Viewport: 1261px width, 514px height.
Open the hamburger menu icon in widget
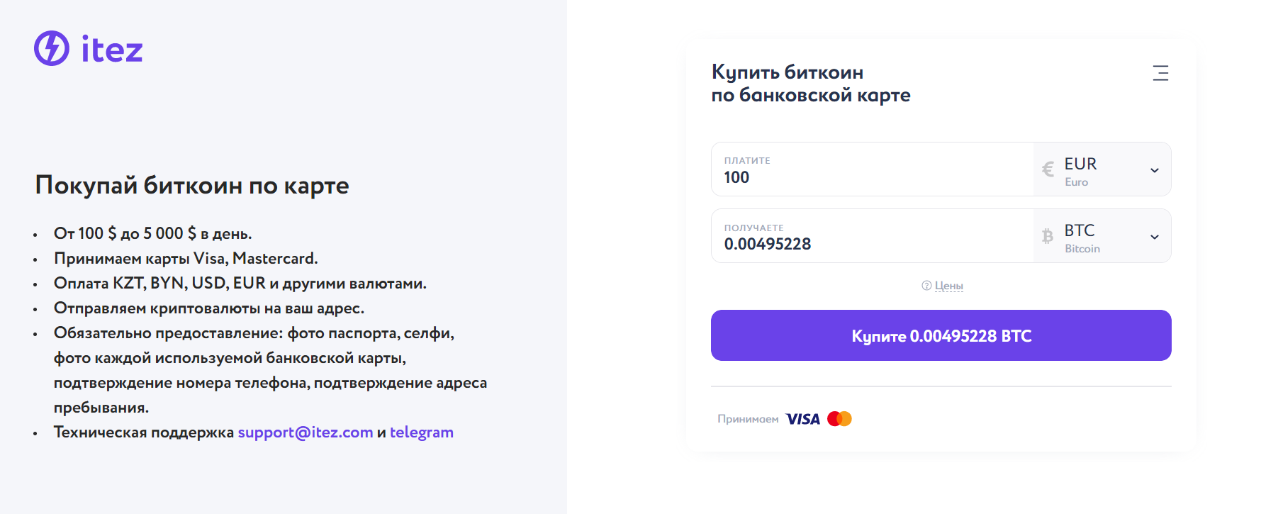pos(1160,73)
